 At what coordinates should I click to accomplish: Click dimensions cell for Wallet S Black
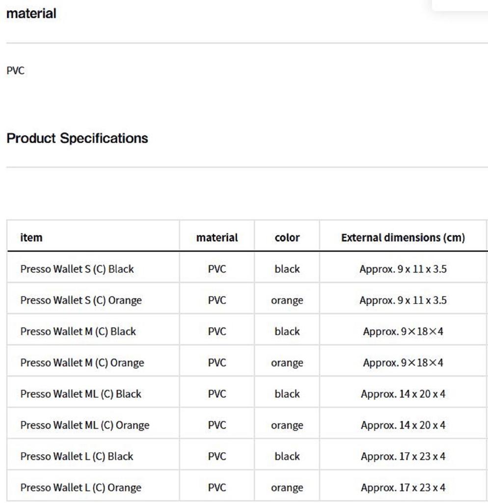403,269
